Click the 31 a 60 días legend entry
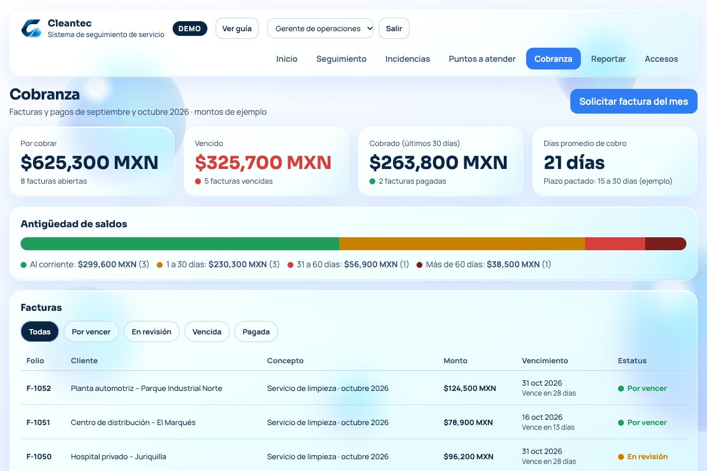This screenshot has height=471, width=707. pos(348,264)
